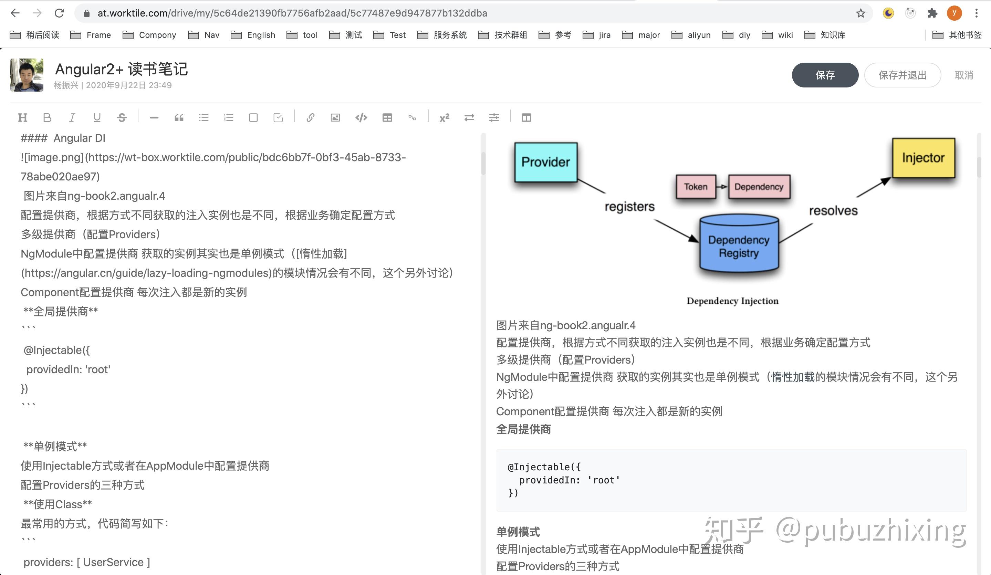Click the strikethrough formatting icon

pos(122,118)
